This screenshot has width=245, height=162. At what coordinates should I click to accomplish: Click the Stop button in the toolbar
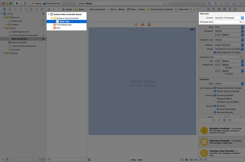[25, 3]
